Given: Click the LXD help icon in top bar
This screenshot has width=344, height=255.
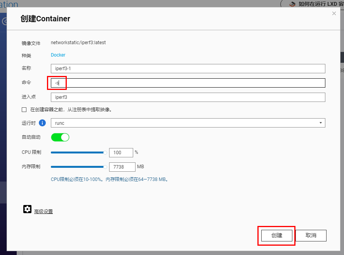Looking at the screenshot, I should (292, 4).
